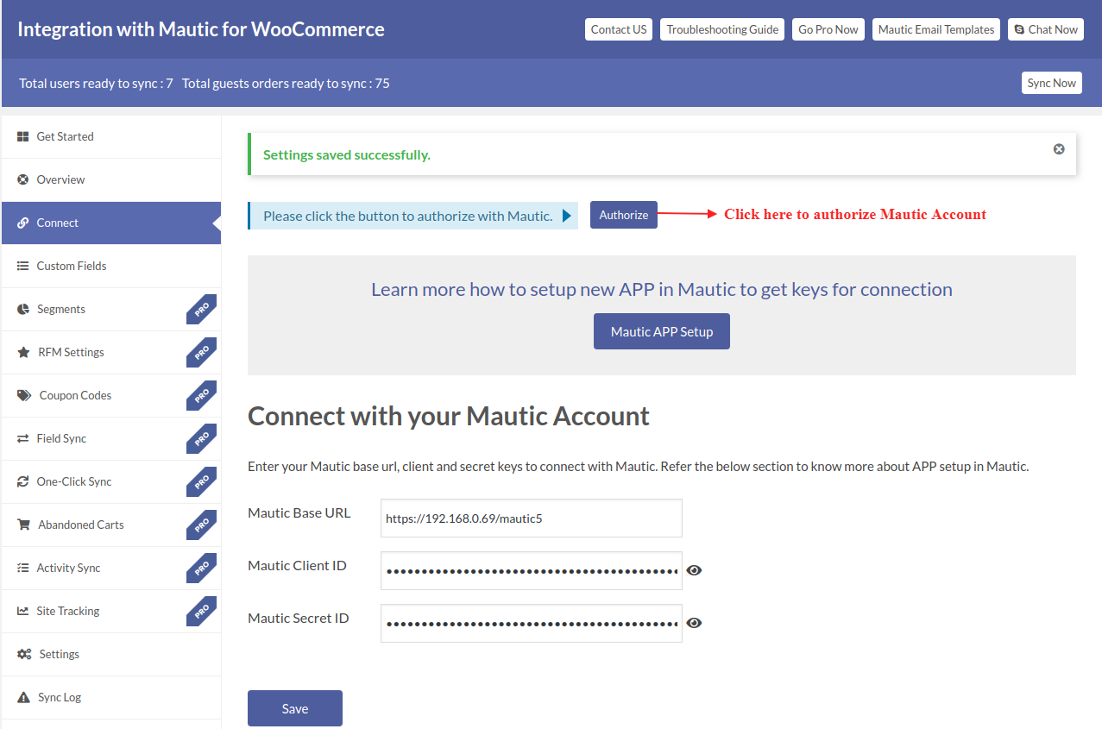
Task: Click the Coupon Codes tags icon
Action: [x=24, y=395]
